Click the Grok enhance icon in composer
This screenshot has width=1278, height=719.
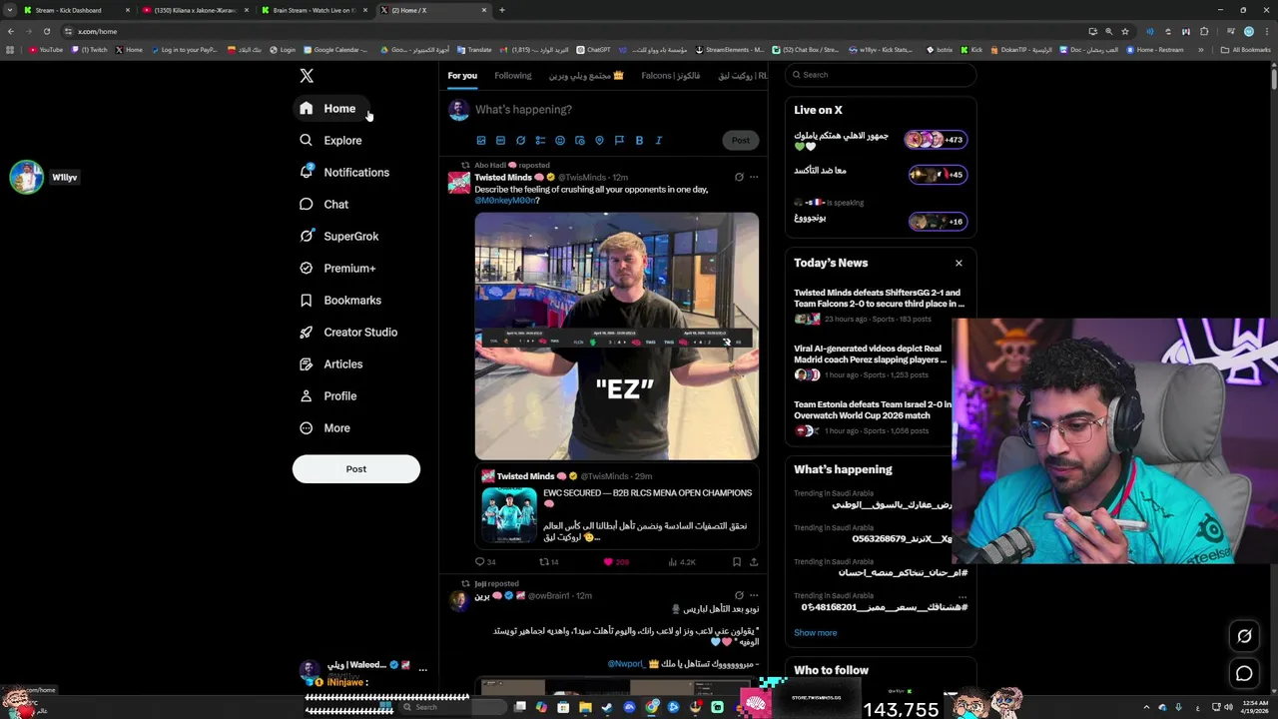pos(520,141)
